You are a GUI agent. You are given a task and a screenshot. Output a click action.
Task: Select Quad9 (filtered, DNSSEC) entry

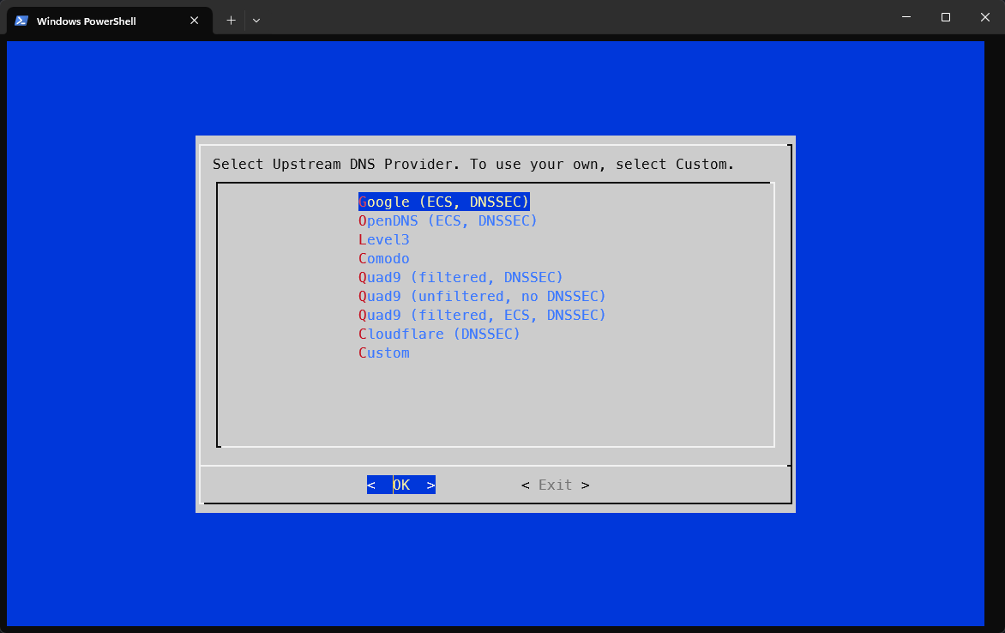pos(460,277)
